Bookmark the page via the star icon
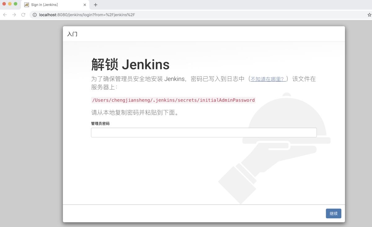This screenshot has height=227, width=372. (x=369, y=15)
